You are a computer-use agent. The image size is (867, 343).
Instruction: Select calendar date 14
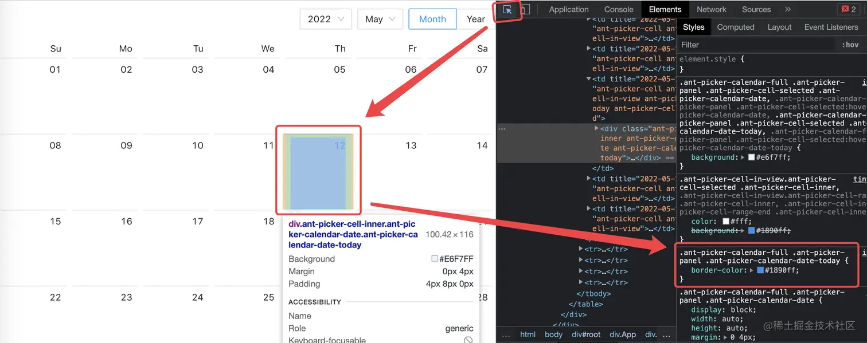482,145
